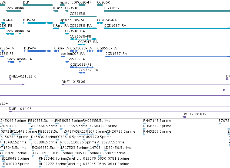The width and height of the screenshot is (230, 168).
Task: Select the RH47145.5prime EST label
Action: [x=157, y=121]
